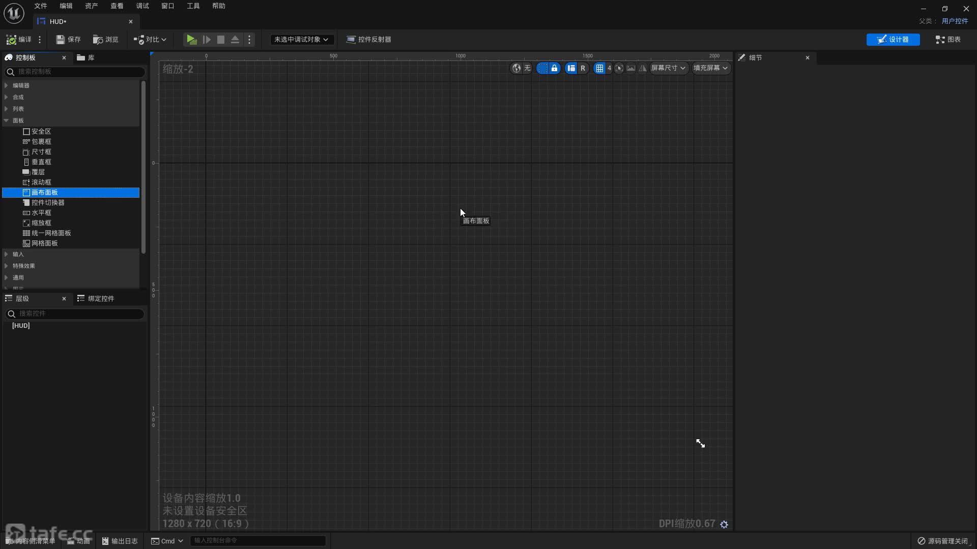977x549 pixels.
Task: Click the 搜索控制板 palette search field
Action: pyautogui.click(x=75, y=72)
